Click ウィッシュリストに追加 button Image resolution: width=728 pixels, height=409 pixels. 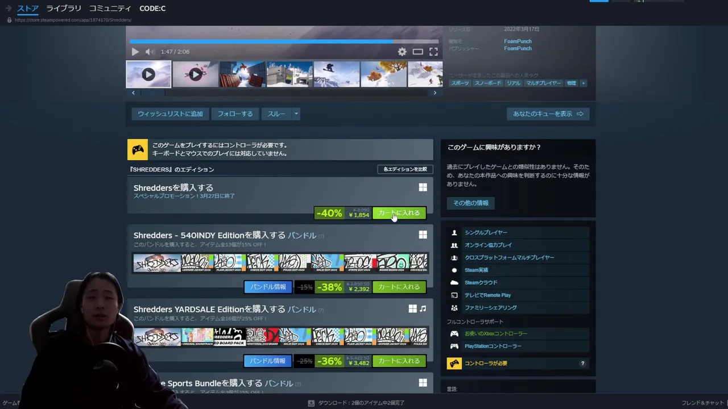[170, 114]
